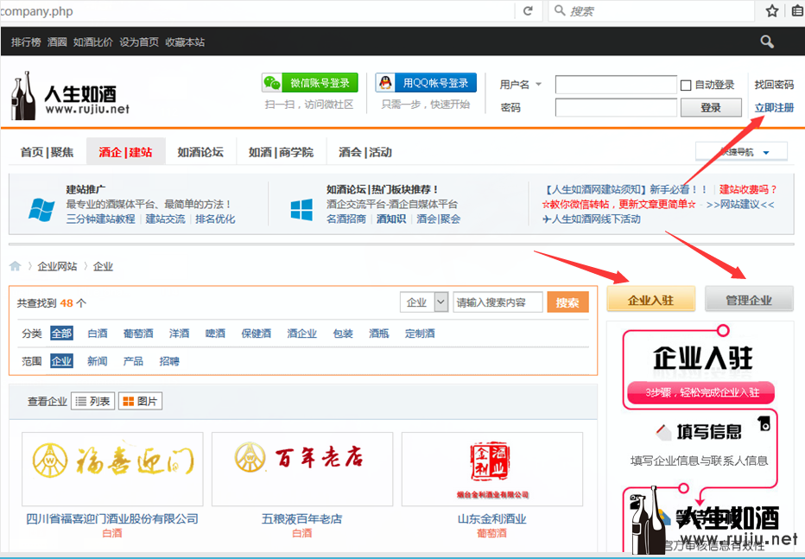805x559 pixels.
Task: Set the 范围 filter to 新闻
Action: (98, 361)
